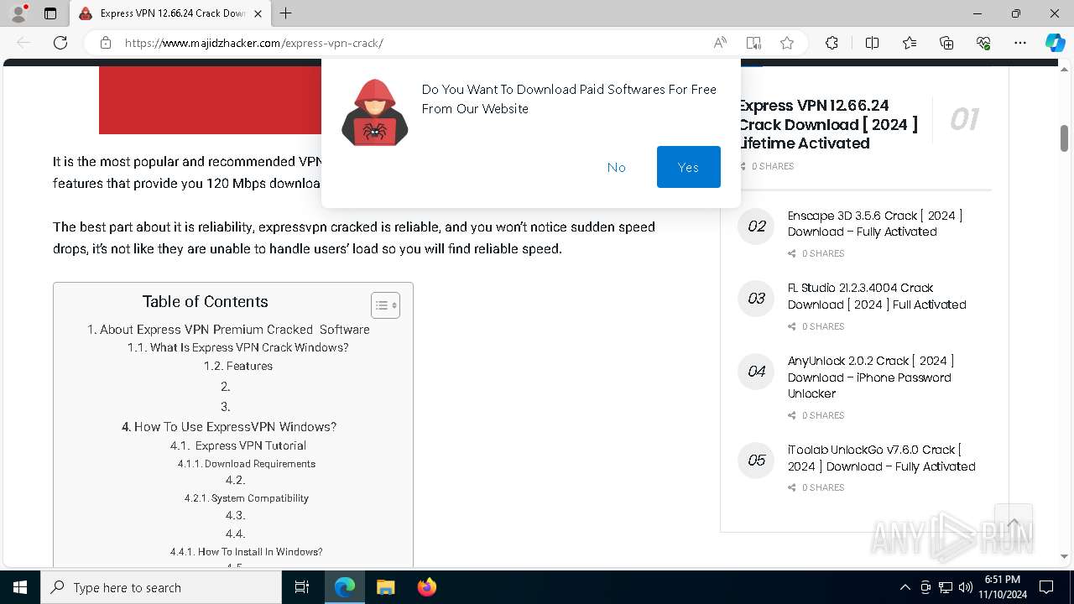Open the Windows Start menu
1074x604 pixels.
(x=20, y=587)
